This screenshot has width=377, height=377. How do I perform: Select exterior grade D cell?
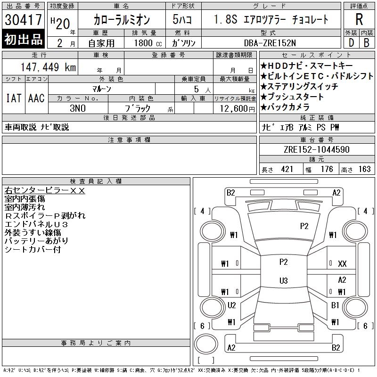pyautogui.click(x=351, y=42)
